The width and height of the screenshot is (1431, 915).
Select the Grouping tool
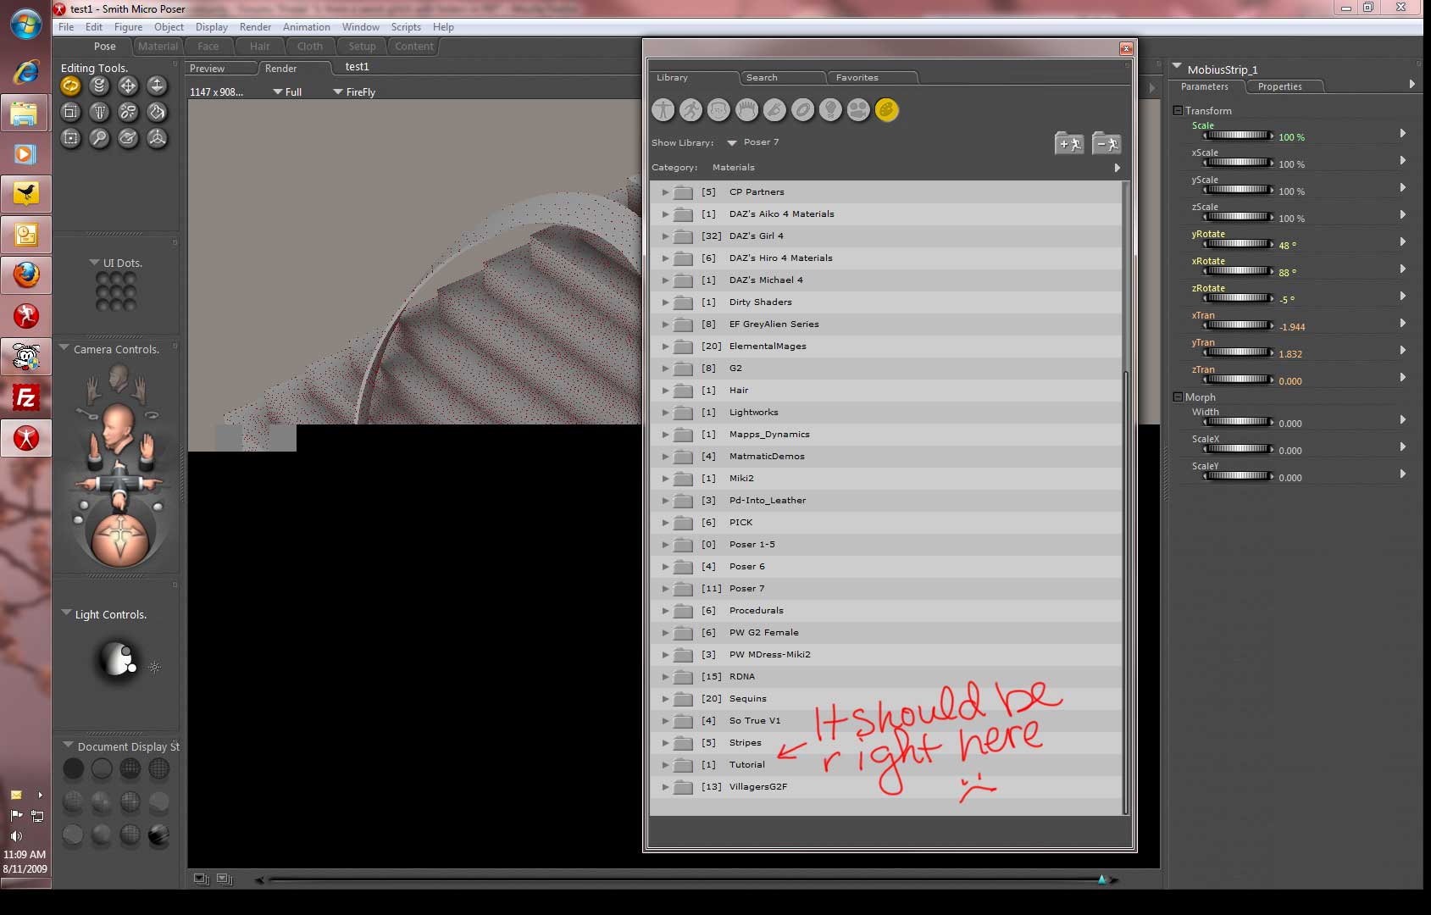point(70,138)
